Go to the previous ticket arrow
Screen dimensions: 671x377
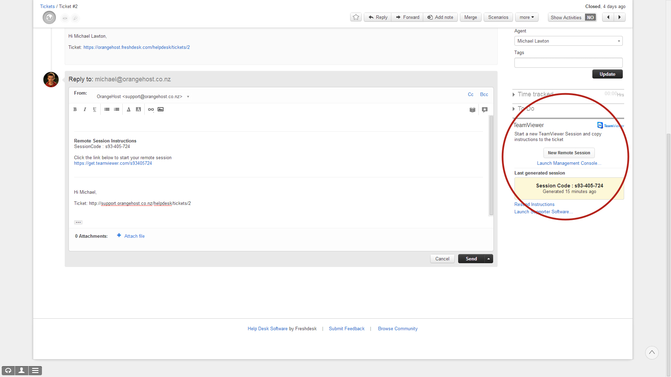pos(608,17)
